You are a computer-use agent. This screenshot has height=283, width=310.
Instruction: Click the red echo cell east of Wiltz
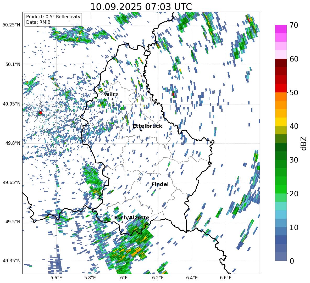point(173,94)
